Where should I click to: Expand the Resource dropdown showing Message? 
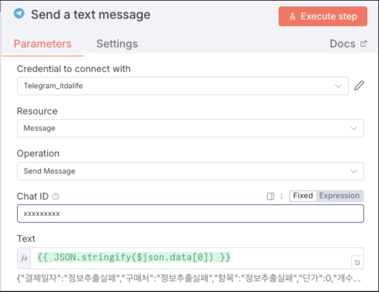coord(190,128)
